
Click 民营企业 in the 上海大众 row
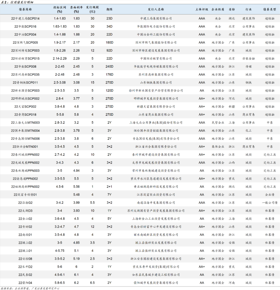click(x=218, y=123)
